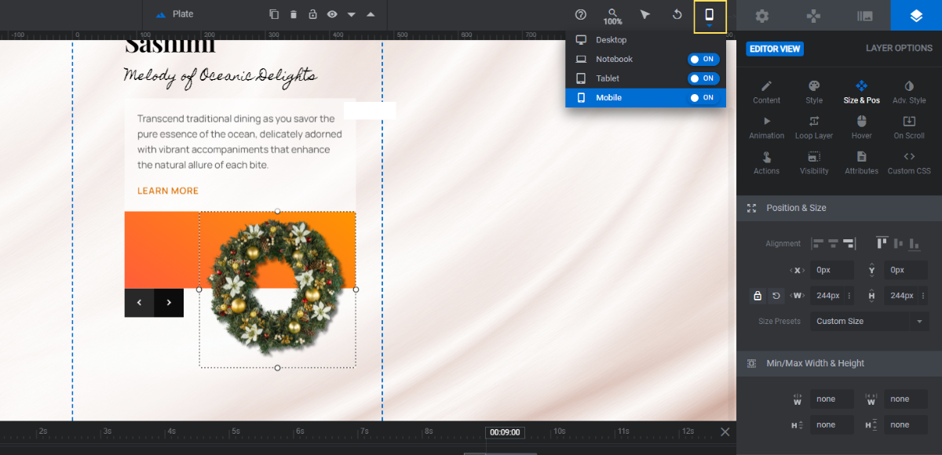Open the Style layer settings
The image size is (942, 455).
click(814, 92)
